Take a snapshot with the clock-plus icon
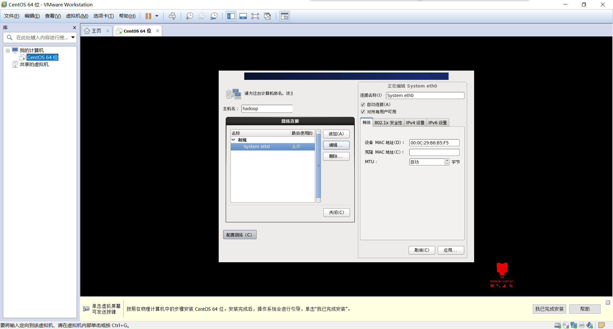Viewport: 613px width, 329px height. click(x=190, y=16)
